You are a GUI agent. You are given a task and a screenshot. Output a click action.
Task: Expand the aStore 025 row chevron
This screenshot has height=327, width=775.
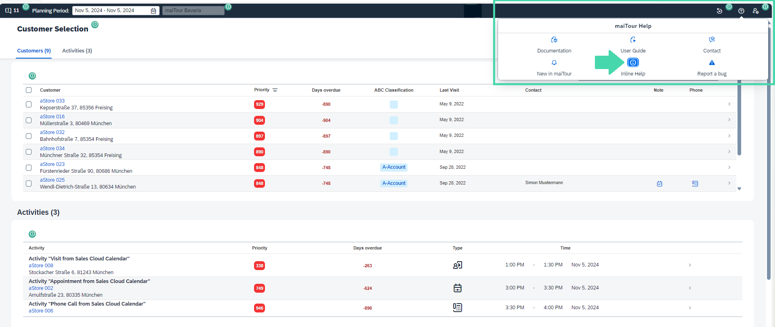(x=729, y=183)
